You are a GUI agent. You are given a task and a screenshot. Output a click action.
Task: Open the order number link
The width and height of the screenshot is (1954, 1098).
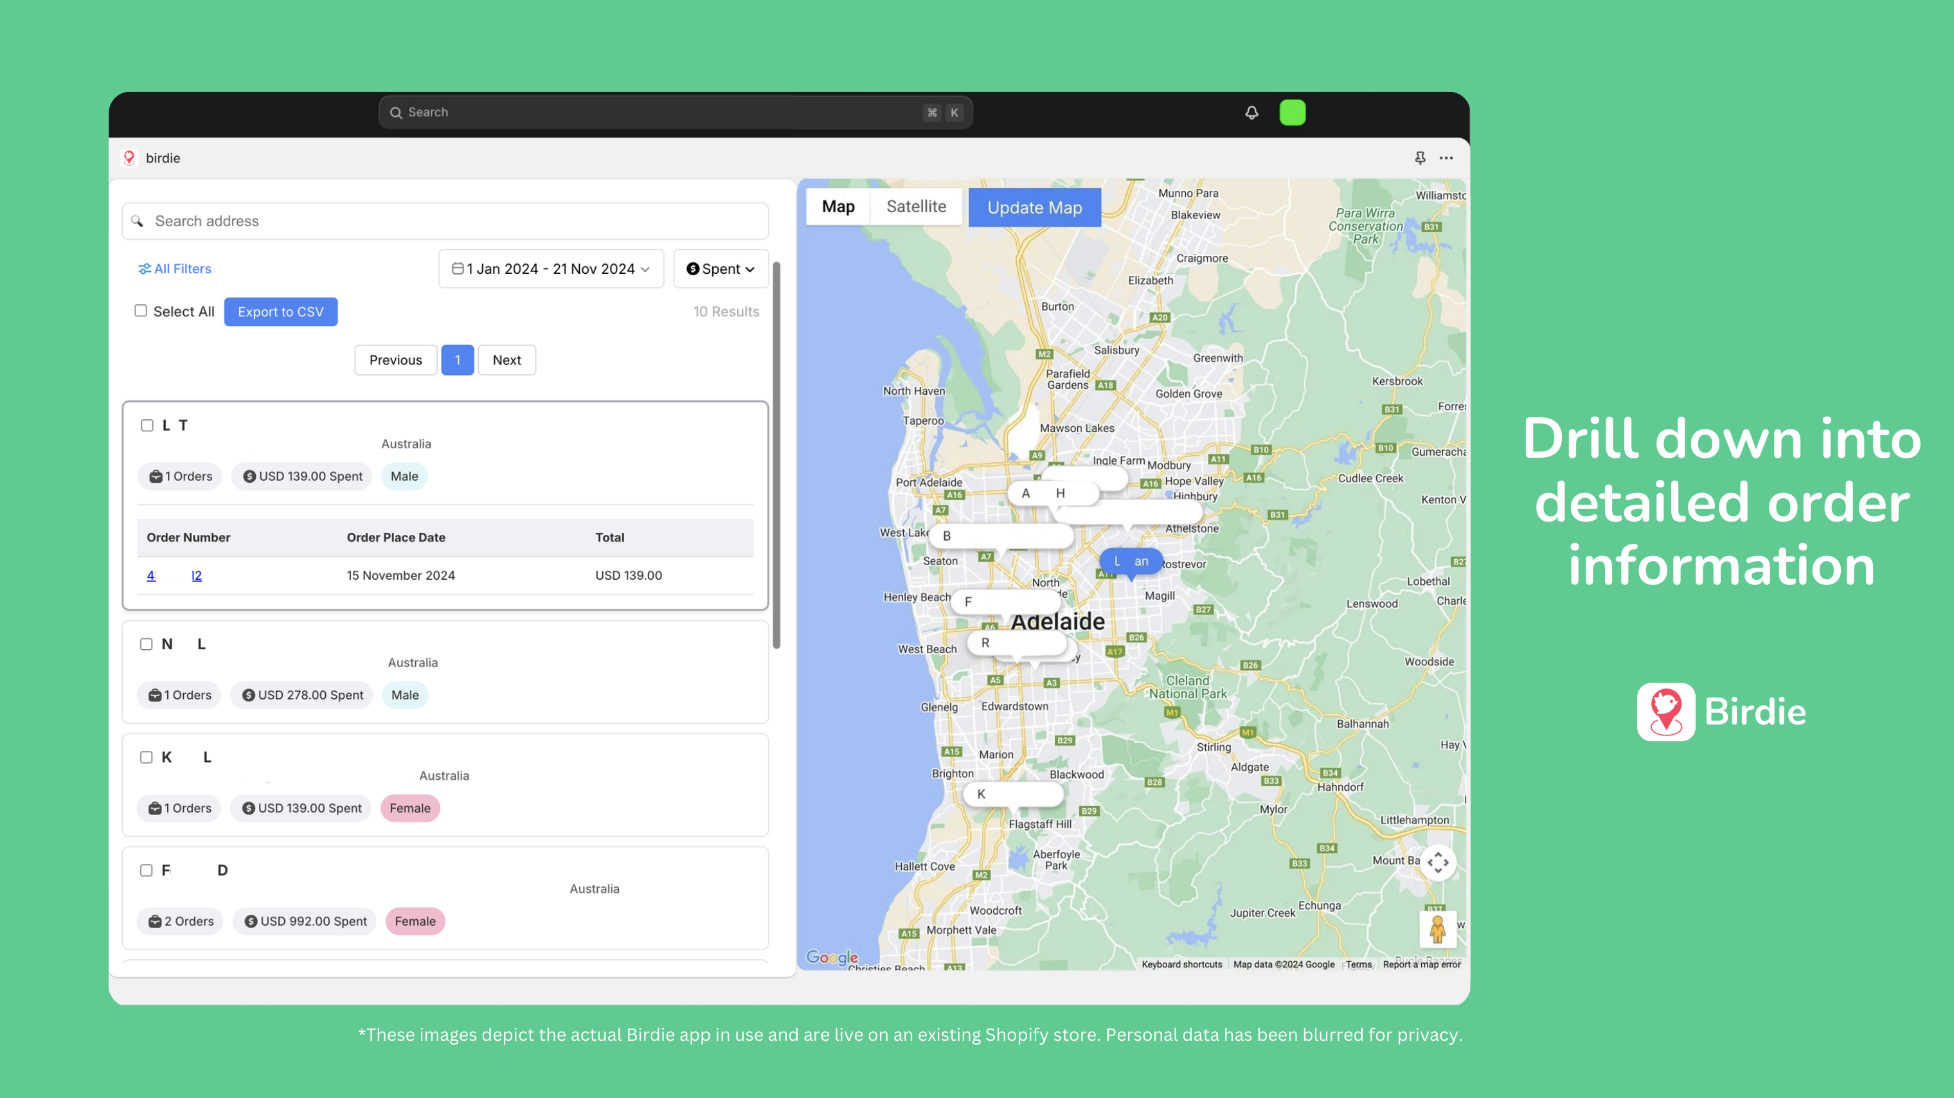(174, 575)
